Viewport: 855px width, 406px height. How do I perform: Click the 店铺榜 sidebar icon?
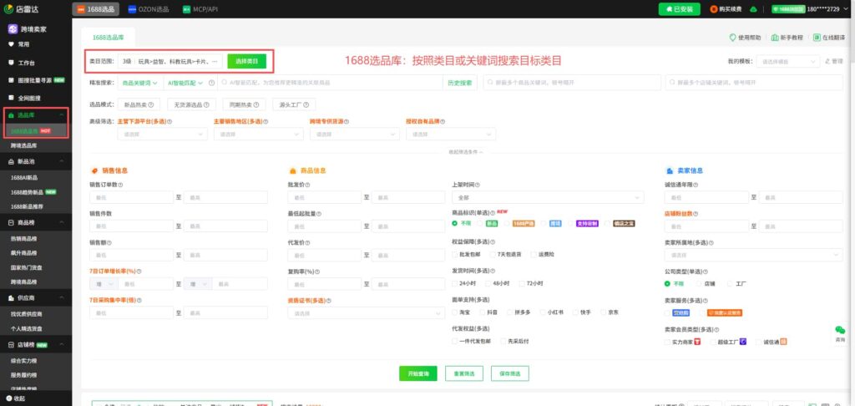[x=12, y=345]
